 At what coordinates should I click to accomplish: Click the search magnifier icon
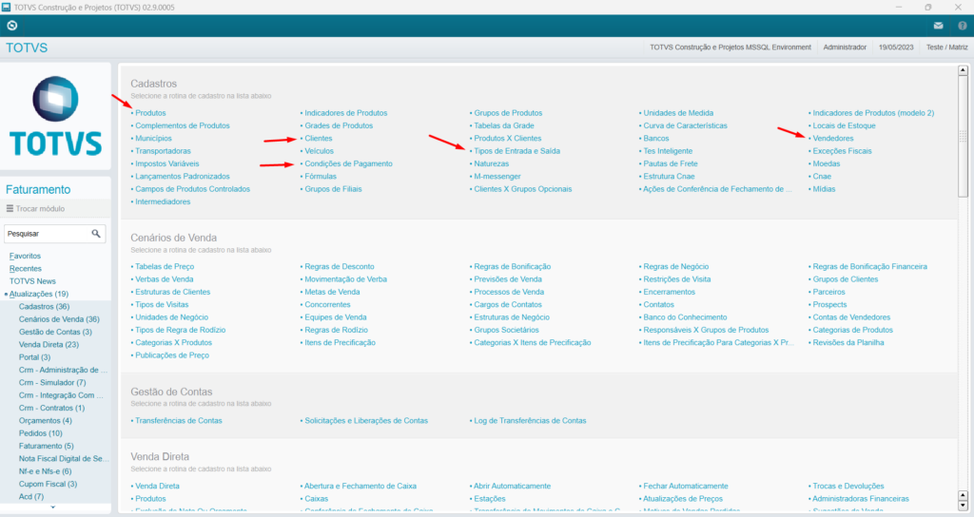pos(96,234)
